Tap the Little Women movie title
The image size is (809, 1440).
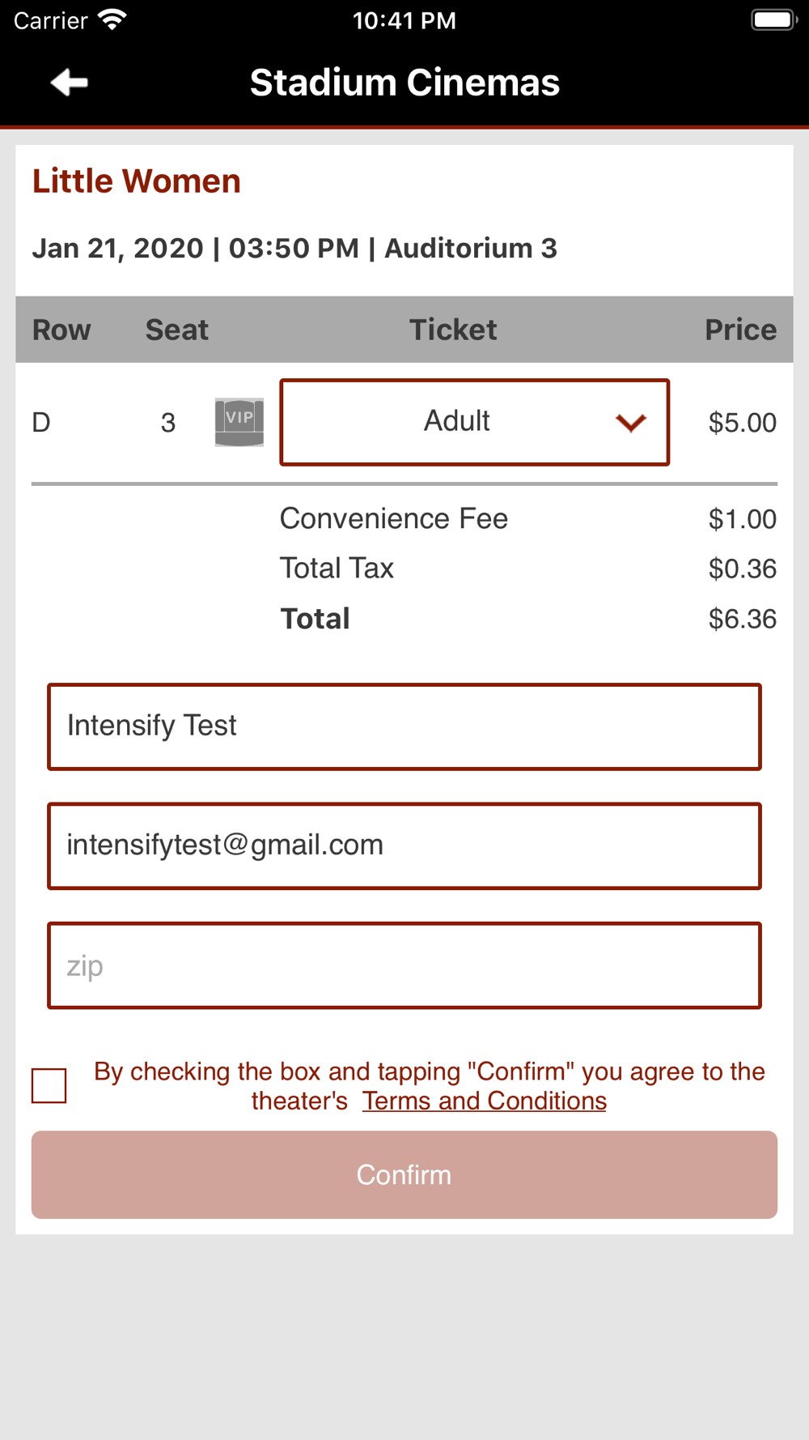click(x=137, y=181)
